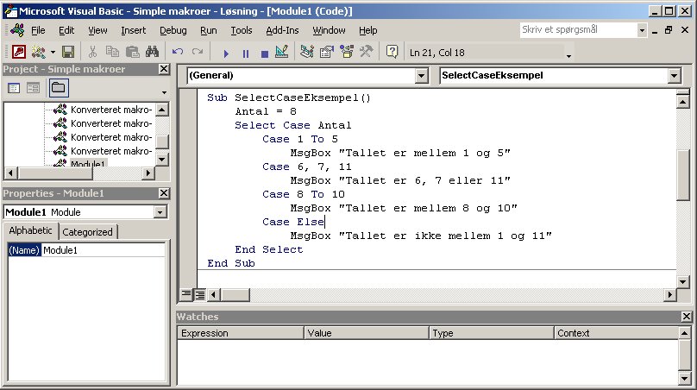Open the Module1 Module object dropdown
Screen dimensions: 697x390
160,212
